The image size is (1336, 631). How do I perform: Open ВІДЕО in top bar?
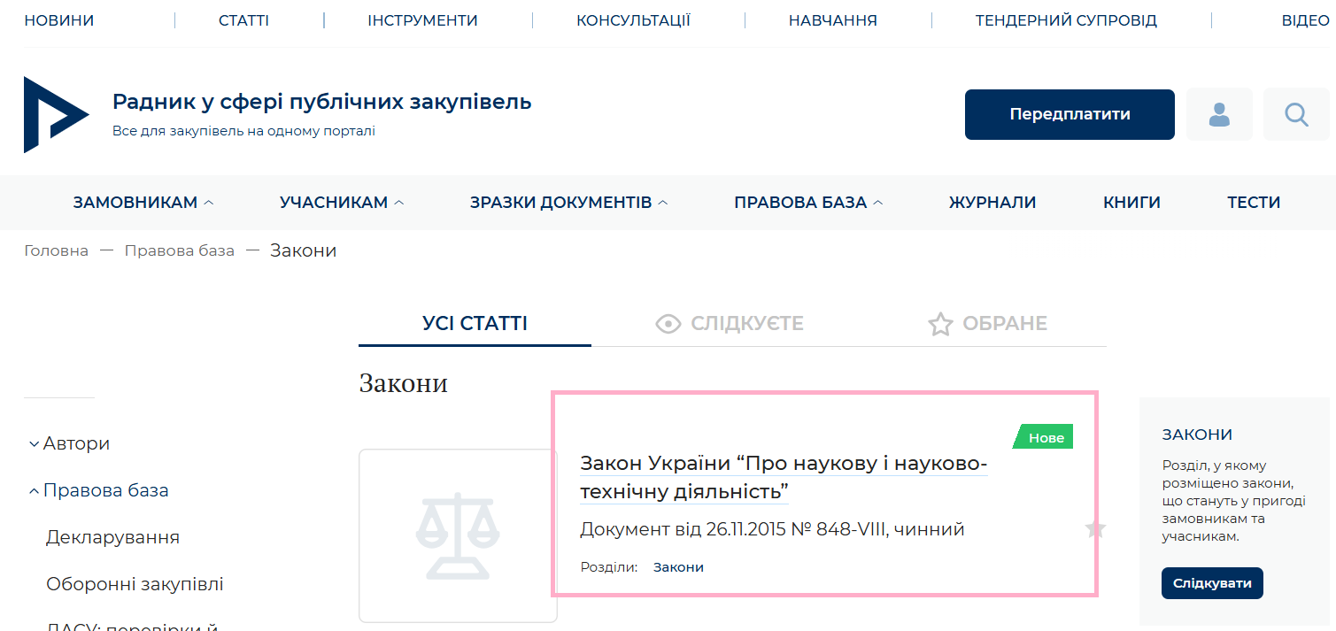pyautogui.click(x=1306, y=20)
